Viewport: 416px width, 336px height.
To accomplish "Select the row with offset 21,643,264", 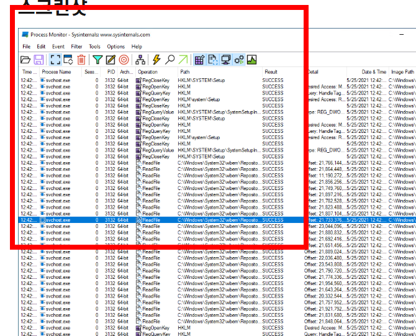I will point(218,290).
